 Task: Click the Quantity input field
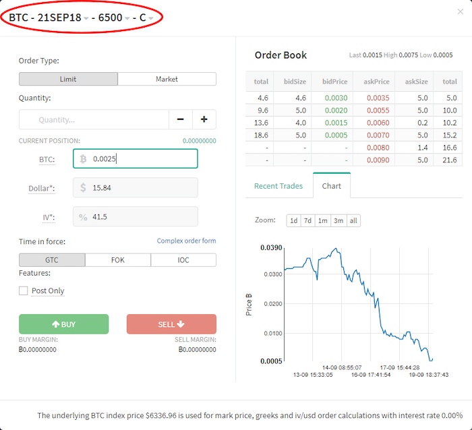[x=94, y=119]
